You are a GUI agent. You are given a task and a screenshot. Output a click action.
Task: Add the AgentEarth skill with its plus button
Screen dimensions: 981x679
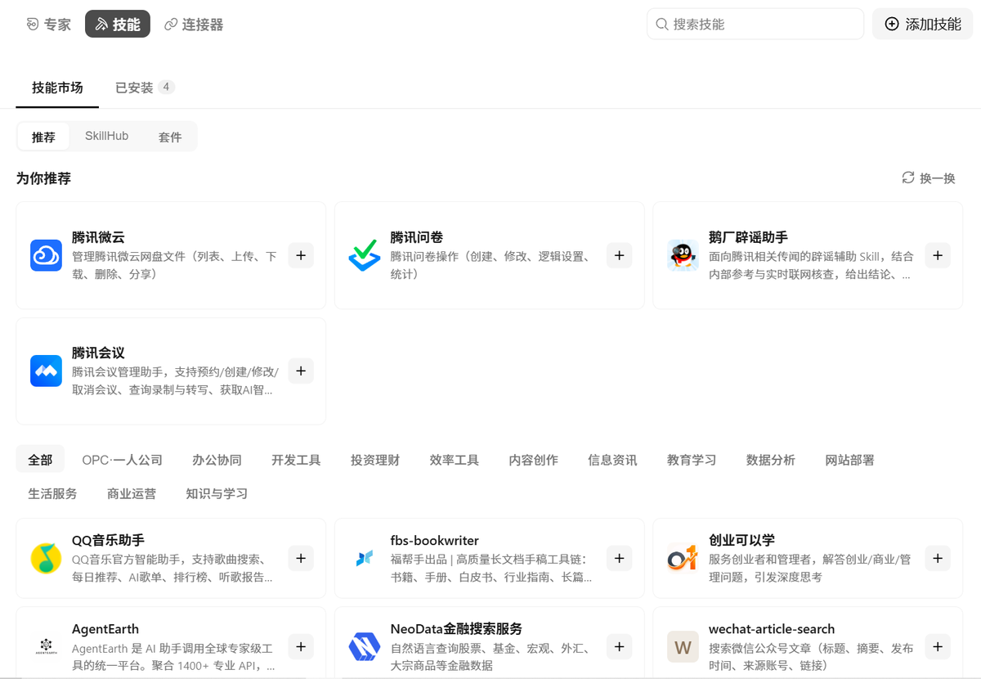301,646
